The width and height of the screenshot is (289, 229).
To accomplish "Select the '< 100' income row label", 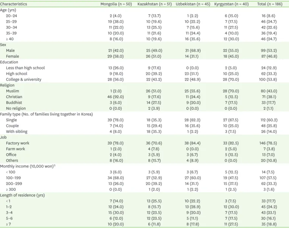I will coord(11,172).
